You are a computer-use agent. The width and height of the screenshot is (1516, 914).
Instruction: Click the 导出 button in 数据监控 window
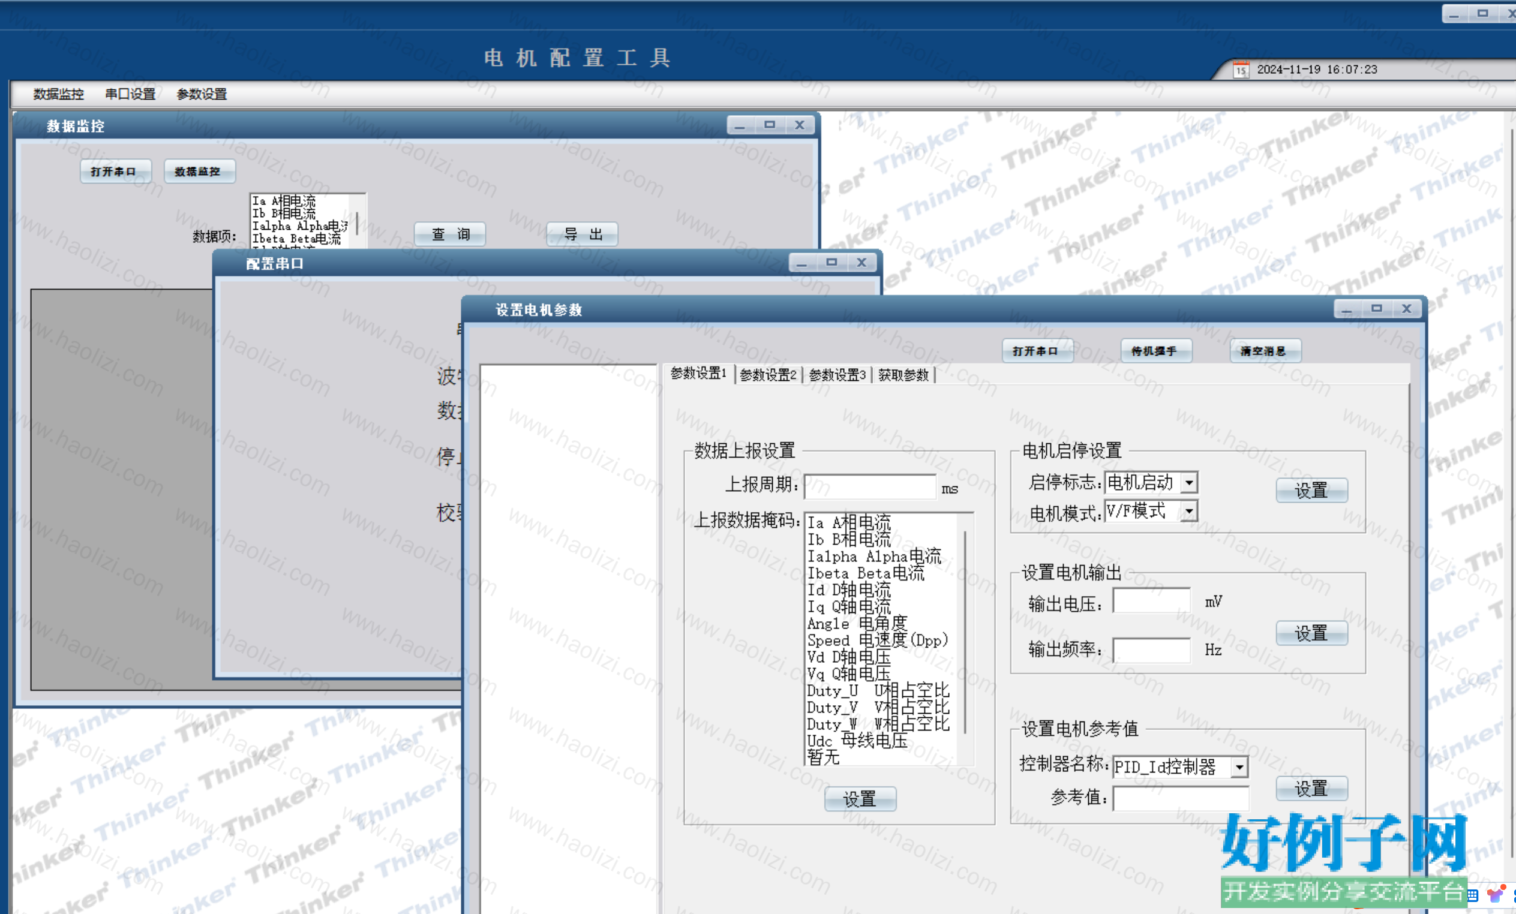582,234
